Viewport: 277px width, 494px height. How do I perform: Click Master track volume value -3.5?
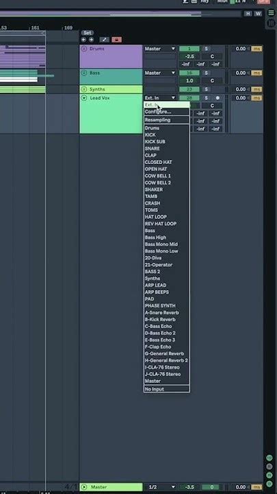tap(189, 487)
